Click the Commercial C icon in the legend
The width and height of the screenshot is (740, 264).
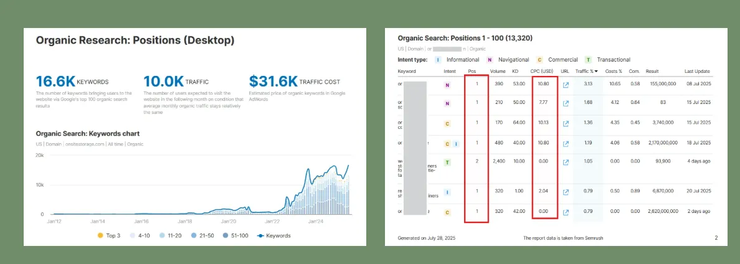(539, 60)
